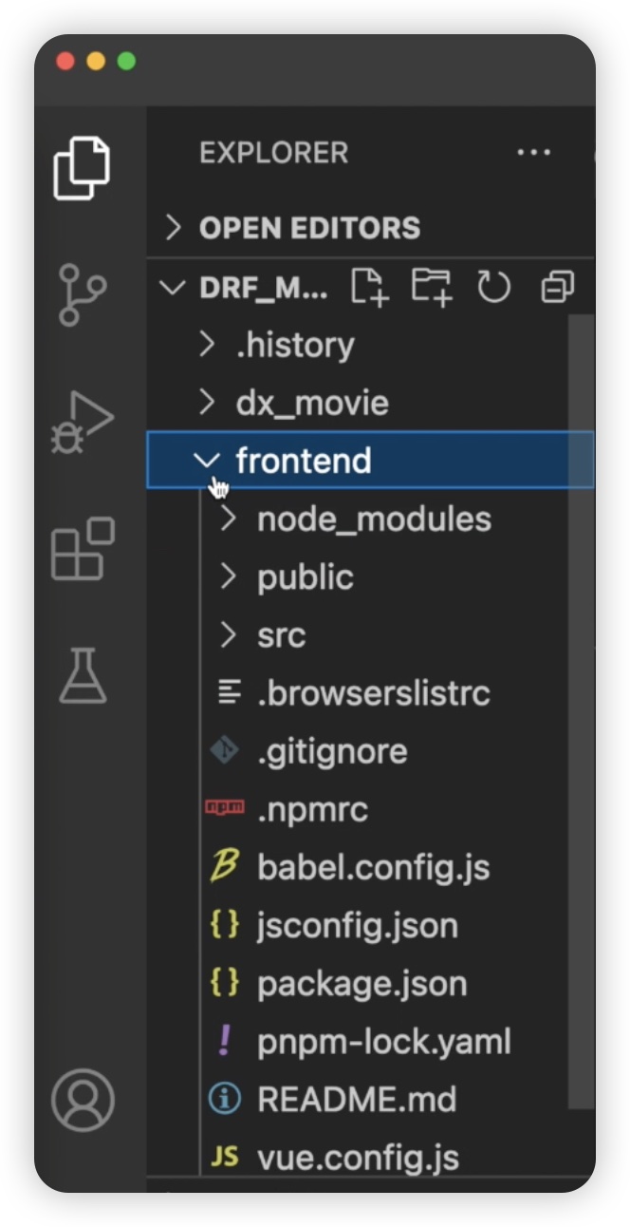Click the New Folder icon
Screen dimensions: 630x1227
point(432,287)
